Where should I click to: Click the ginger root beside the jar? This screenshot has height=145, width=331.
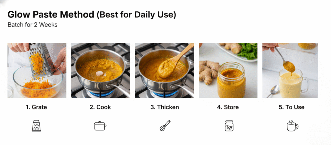pos(208,72)
